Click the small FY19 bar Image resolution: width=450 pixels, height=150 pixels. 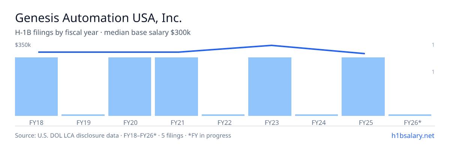click(83, 115)
